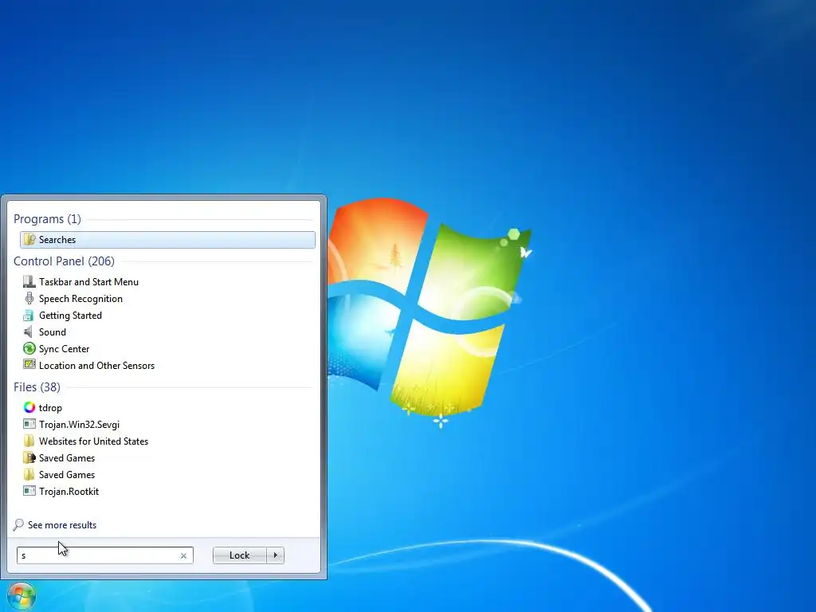This screenshot has width=816, height=612.
Task: Click the Windows Start orb
Action: 21,596
